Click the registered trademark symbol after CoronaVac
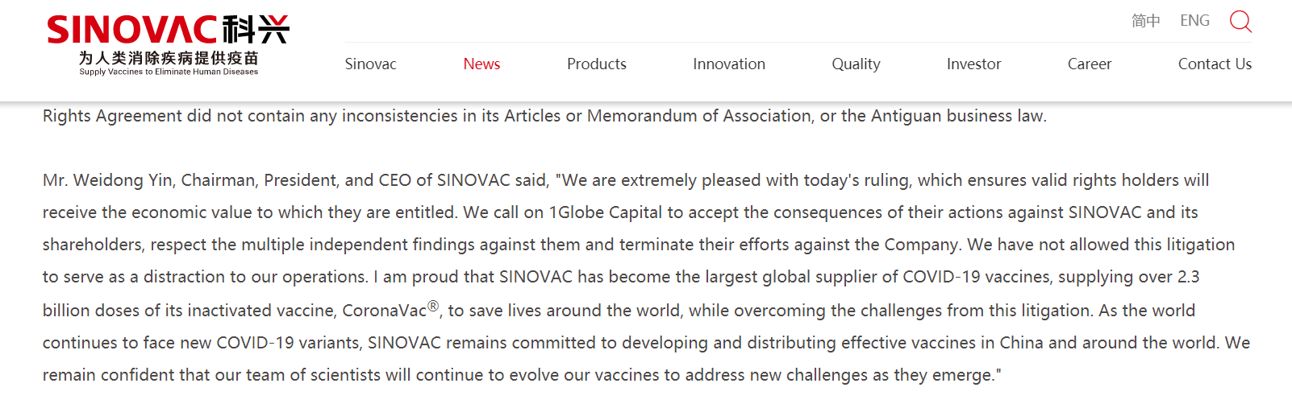 coord(433,306)
